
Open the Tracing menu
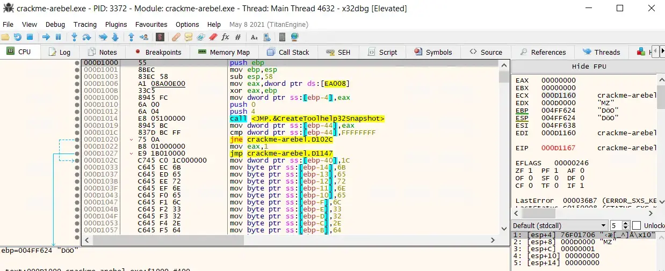point(85,24)
